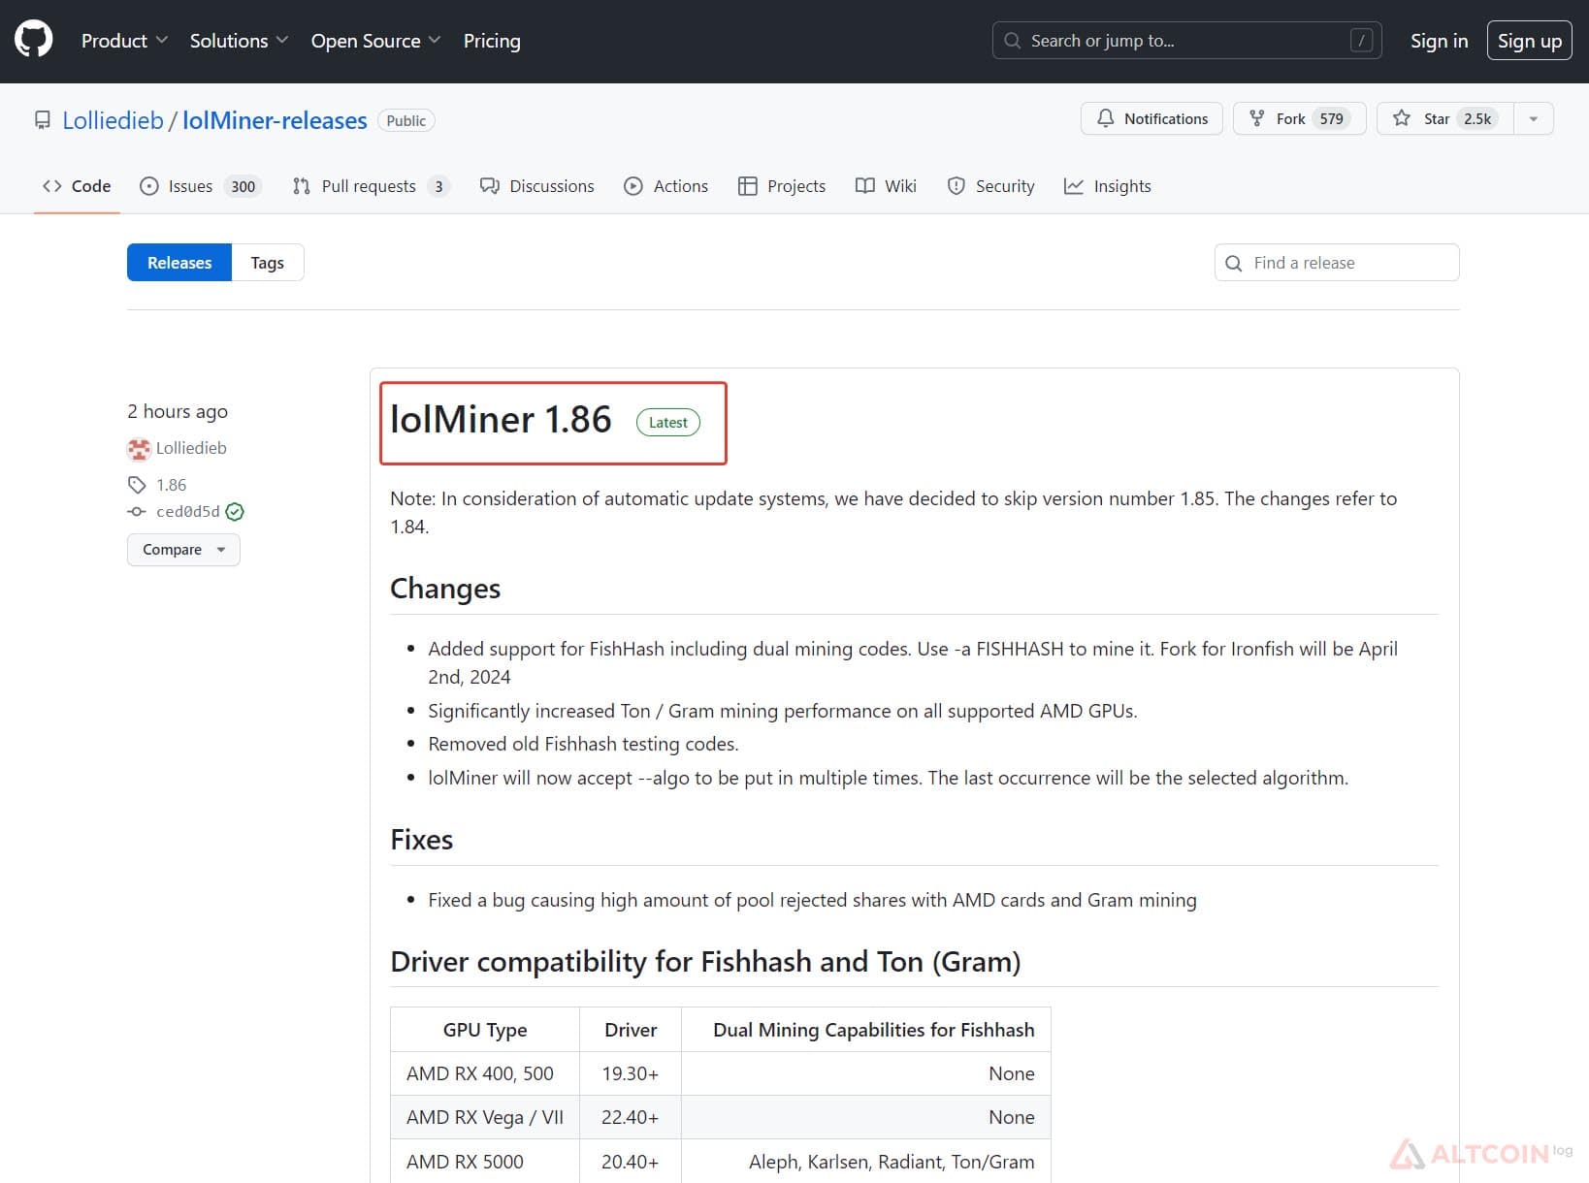Screen dimensions: 1589x1183
Task: Open the Issues tab
Action: (x=201, y=186)
